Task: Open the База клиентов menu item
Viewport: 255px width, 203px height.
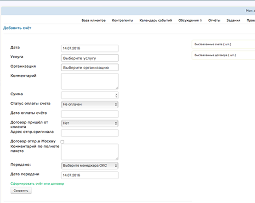Action: point(94,21)
